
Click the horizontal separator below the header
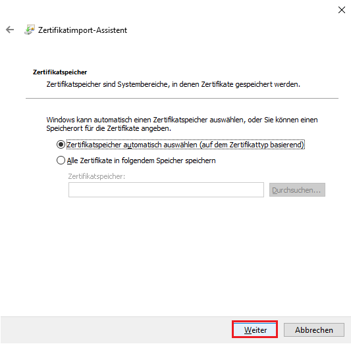[x=182, y=98]
